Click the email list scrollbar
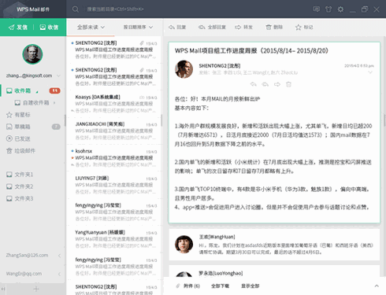 [x=161, y=120]
